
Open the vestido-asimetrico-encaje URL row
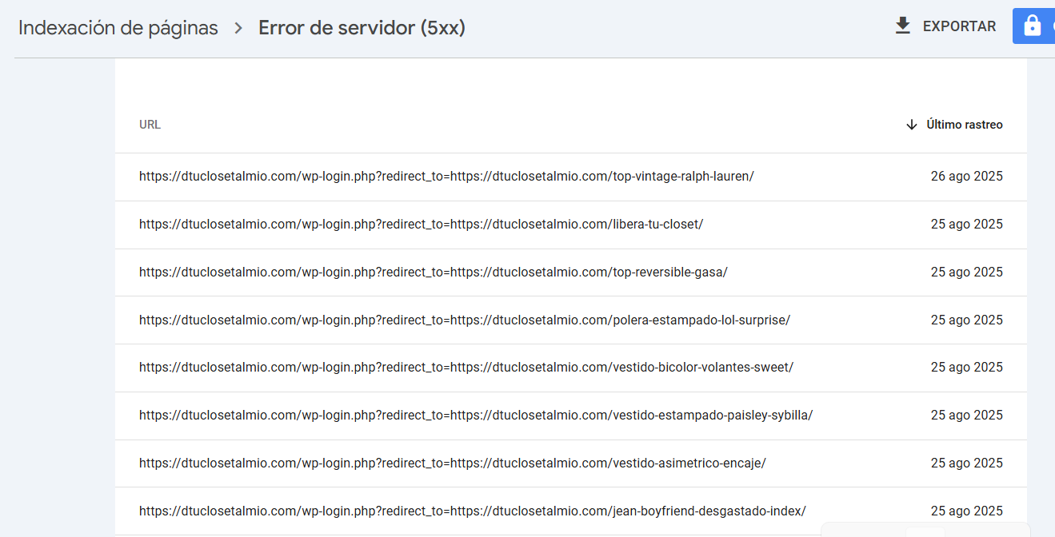(x=452, y=463)
